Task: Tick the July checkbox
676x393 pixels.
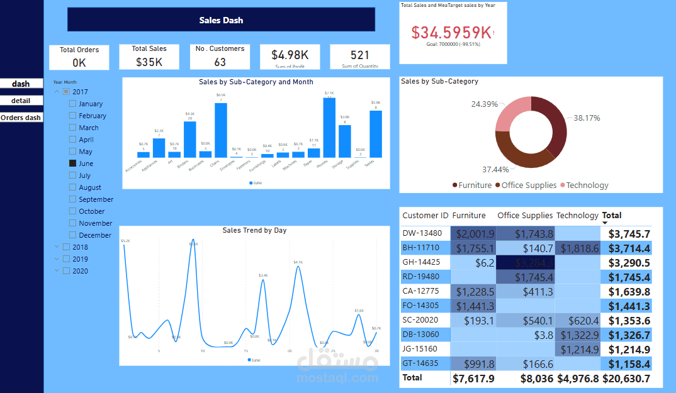Action: tap(72, 175)
